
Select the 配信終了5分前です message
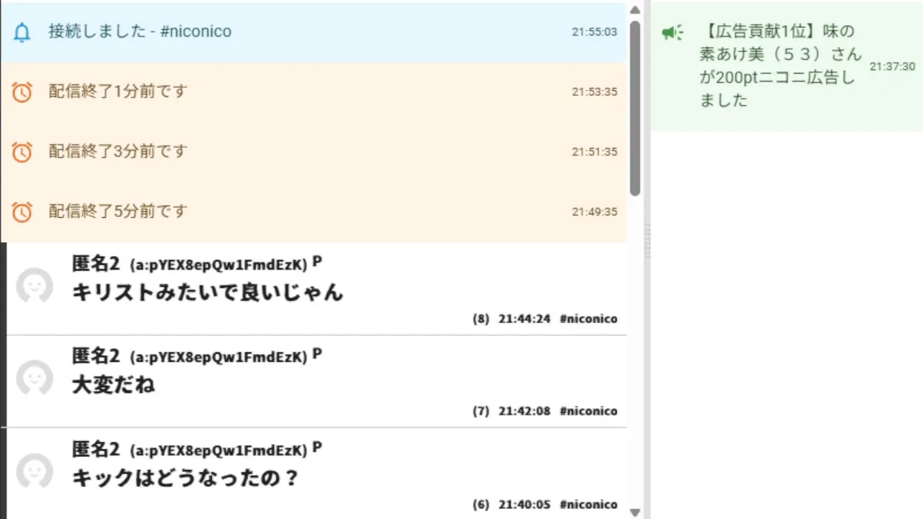118,211
